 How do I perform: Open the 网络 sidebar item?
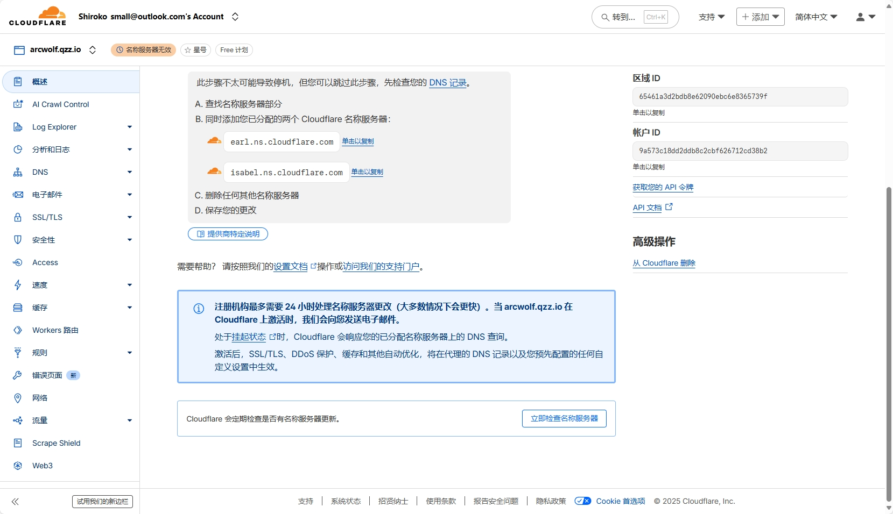click(x=40, y=398)
